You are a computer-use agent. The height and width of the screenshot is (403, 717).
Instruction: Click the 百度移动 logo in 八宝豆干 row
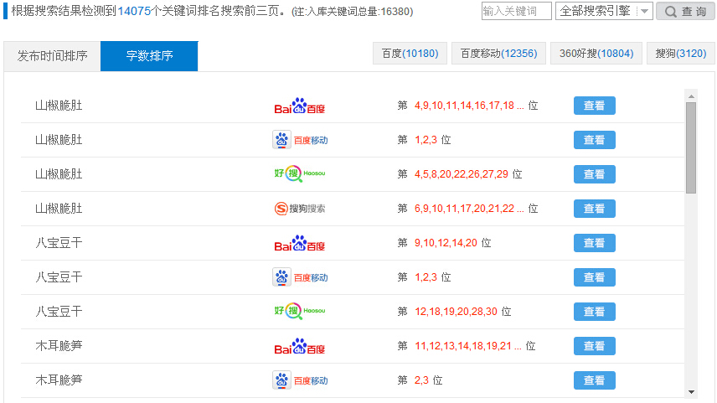301,277
